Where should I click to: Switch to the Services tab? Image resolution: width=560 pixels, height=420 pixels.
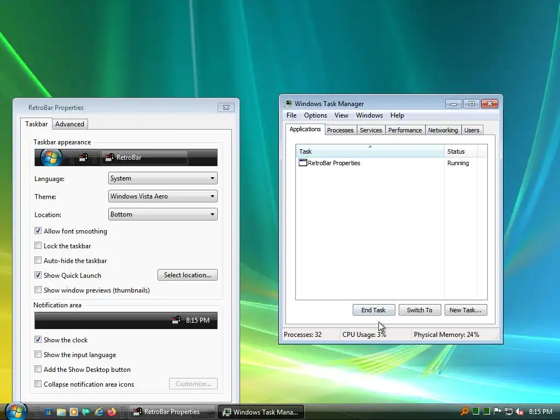tap(371, 130)
